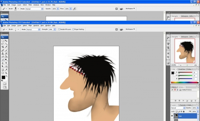
Task: Open Flow arrow in back window
Action: (x=70, y=9)
